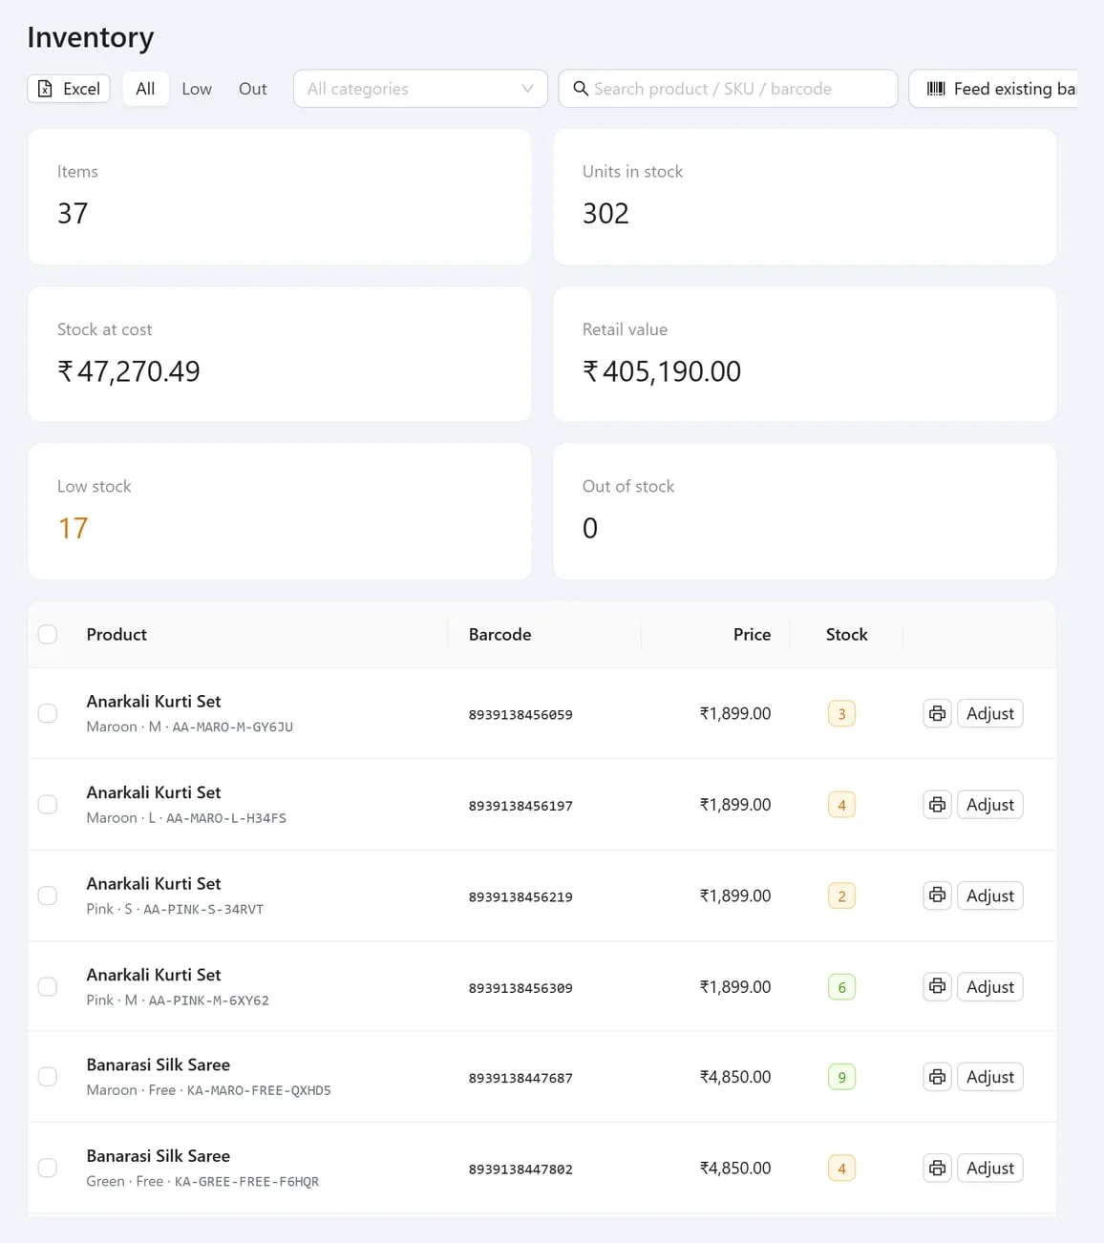The height and width of the screenshot is (1243, 1104).
Task: Adjust stock for AA-MARO-L-H34FS
Action: pos(989,805)
